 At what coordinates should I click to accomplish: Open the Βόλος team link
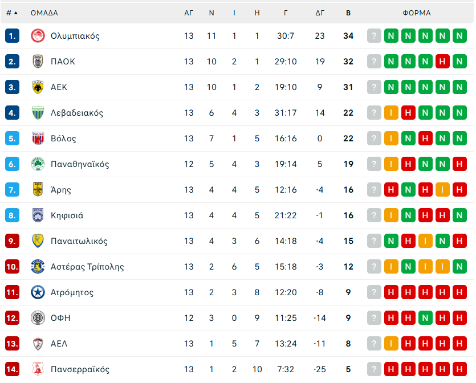(63, 138)
